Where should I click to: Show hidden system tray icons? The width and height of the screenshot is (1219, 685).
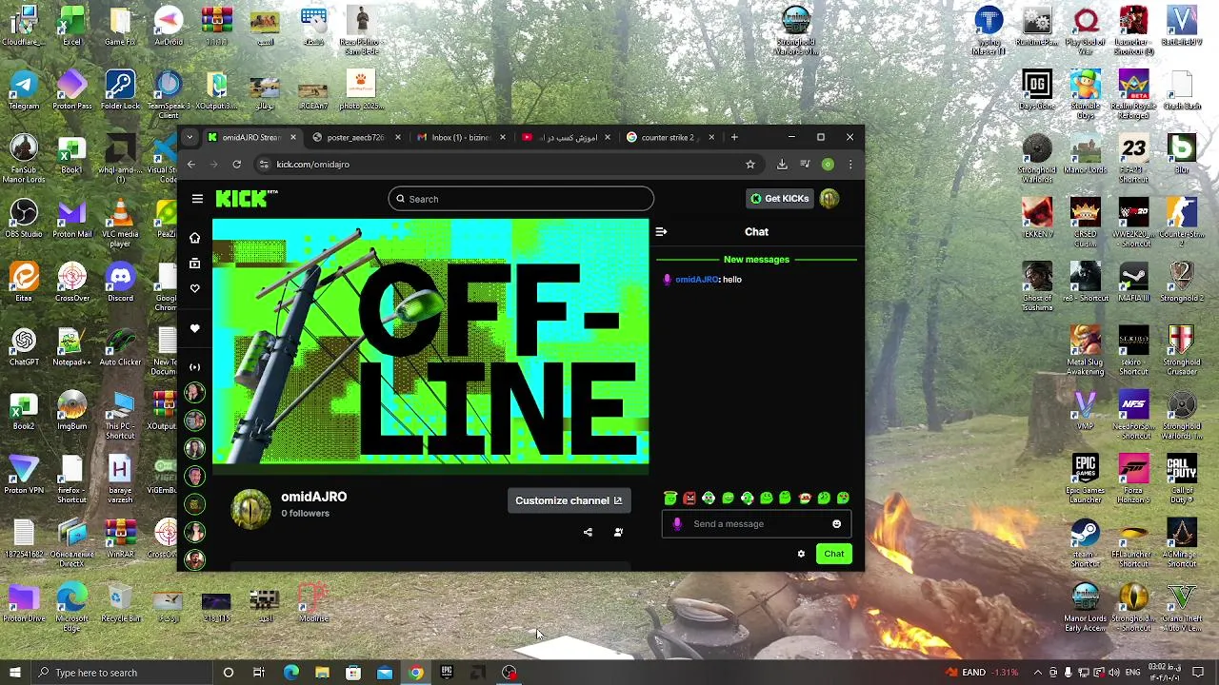click(x=1038, y=673)
